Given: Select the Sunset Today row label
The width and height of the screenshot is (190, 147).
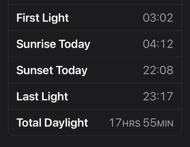Looking at the screenshot, I should 52,70.
